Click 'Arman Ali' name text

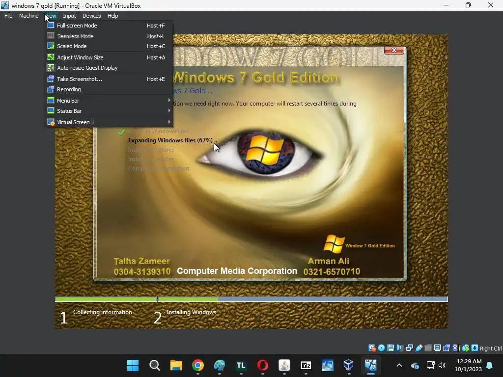tap(328, 261)
